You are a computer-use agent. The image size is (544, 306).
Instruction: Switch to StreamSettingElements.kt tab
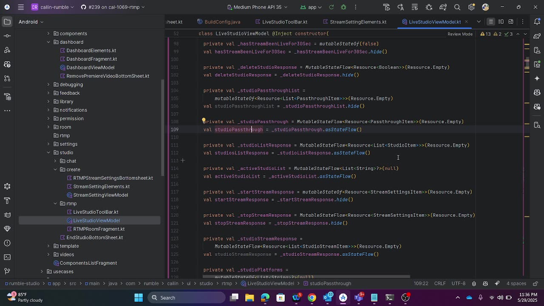pos(354,22)
